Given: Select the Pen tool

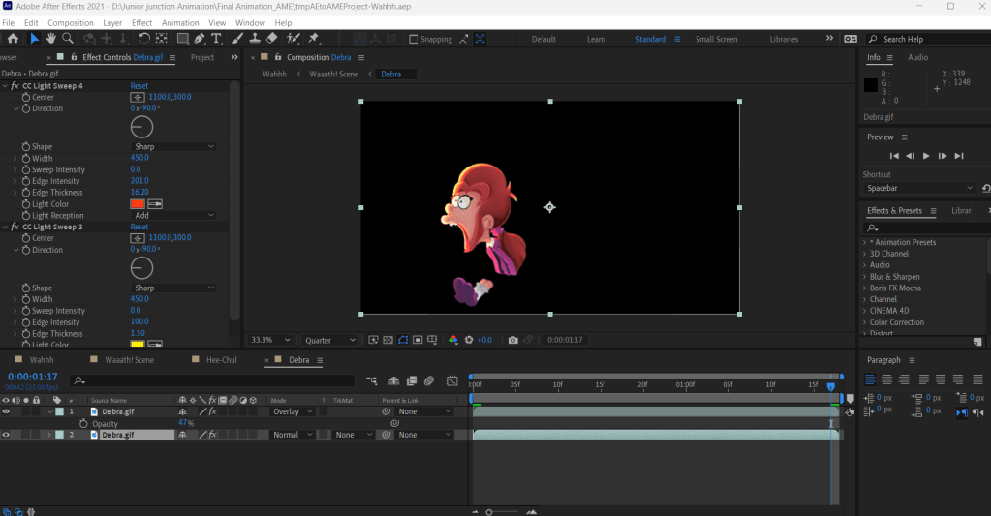Looking at the screenshot, I should click(200, 39).
